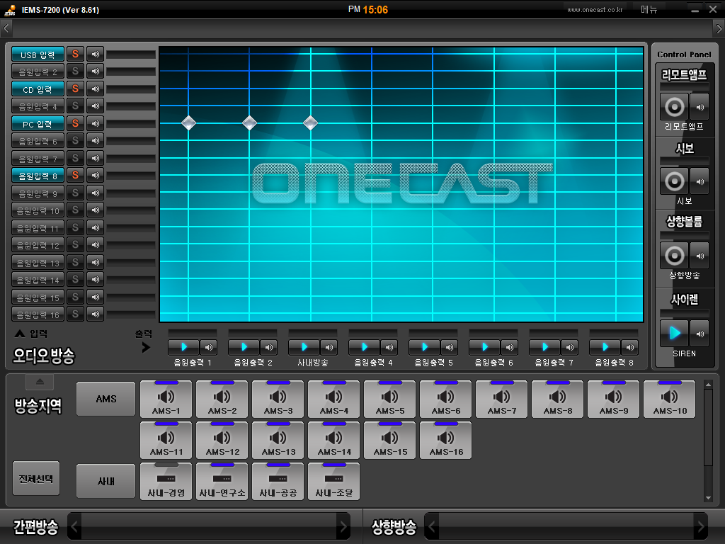Click 간편방송 left arrow

74,526
